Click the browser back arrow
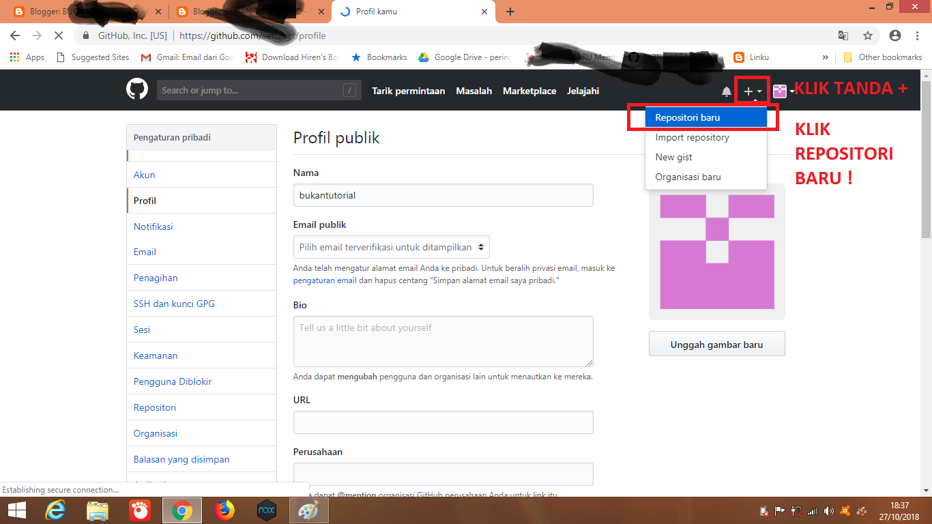The width and height of the screenshot is (932, 524). tap(14, 35)
